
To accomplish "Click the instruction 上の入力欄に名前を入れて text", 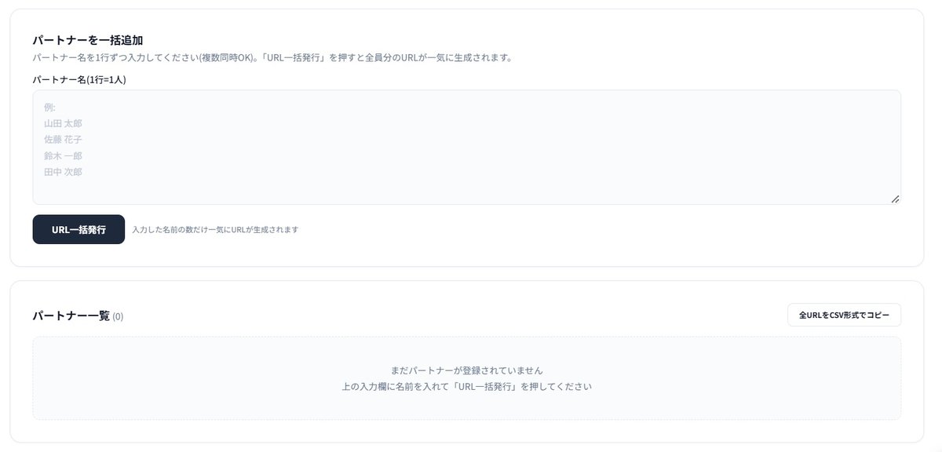I will pyautogui.click(x=466, y=387).
